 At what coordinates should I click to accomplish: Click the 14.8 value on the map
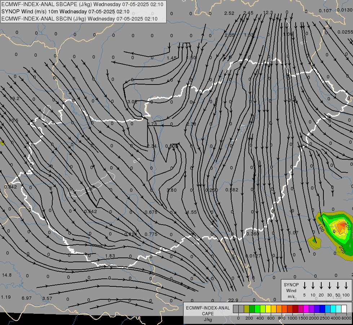click(7, 275)
